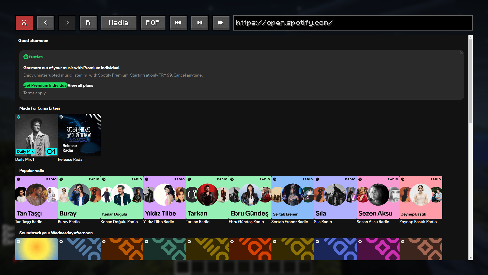The height and width of the screenshot is (275, 488).
Task: Open Daily Mix 1 cover
Action: (x=37, y=135)
